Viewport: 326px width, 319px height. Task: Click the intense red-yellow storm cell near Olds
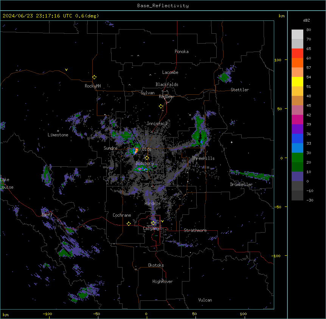pos(135,150)
